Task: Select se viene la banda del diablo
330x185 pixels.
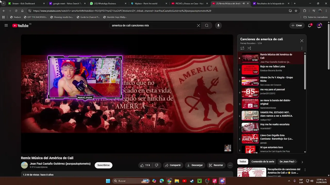Action: (271, 104)
